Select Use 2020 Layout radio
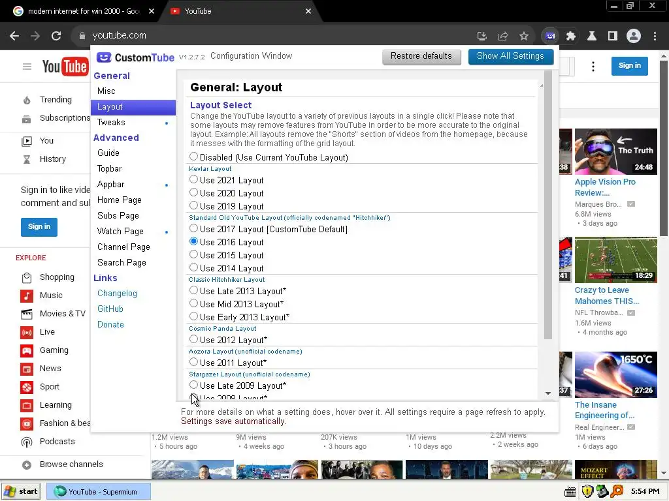The image size is (669, 501). [193, 192]
